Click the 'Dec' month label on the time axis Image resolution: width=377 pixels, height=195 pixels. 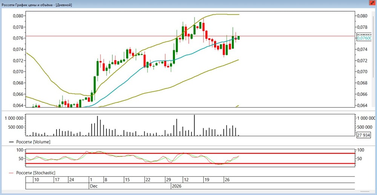coord(93,186)
